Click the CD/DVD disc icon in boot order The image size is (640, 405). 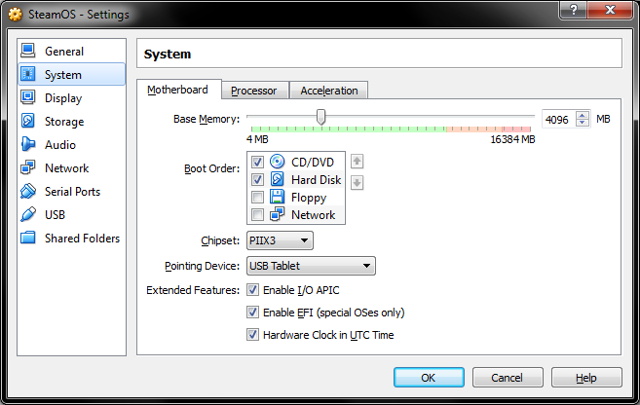[278, 162]
